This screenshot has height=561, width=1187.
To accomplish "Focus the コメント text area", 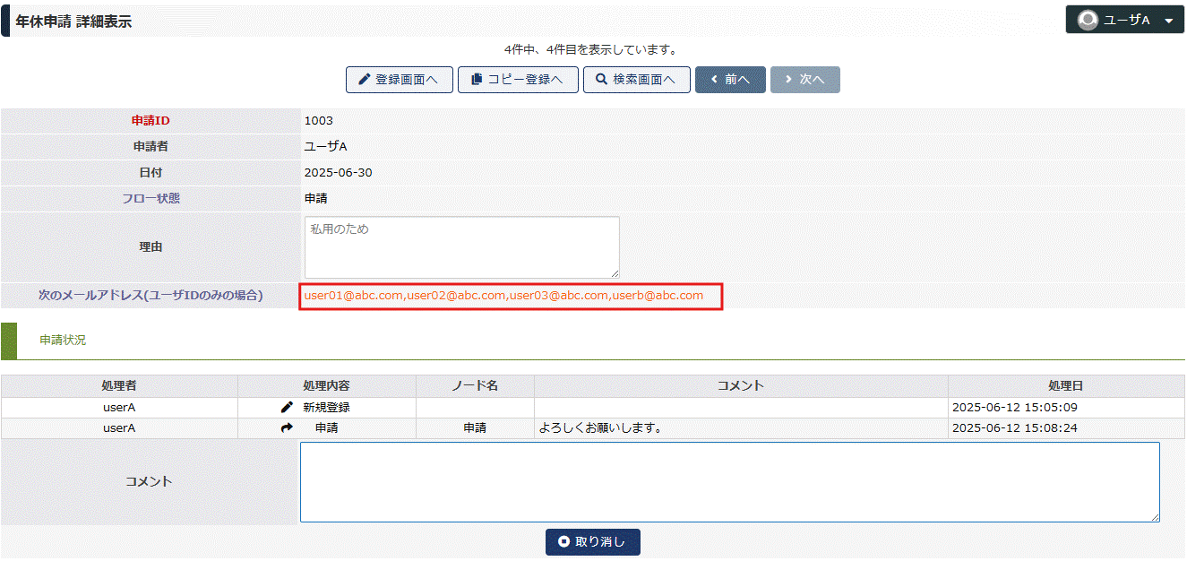I will click(730, 481).
